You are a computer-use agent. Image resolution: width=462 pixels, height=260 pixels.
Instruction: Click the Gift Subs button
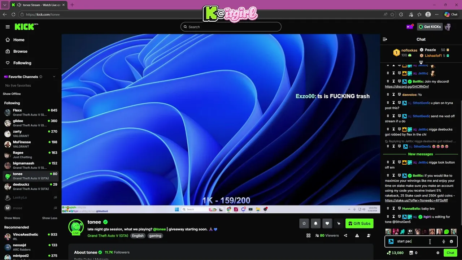pyautogui.click(x=359, y=224)
